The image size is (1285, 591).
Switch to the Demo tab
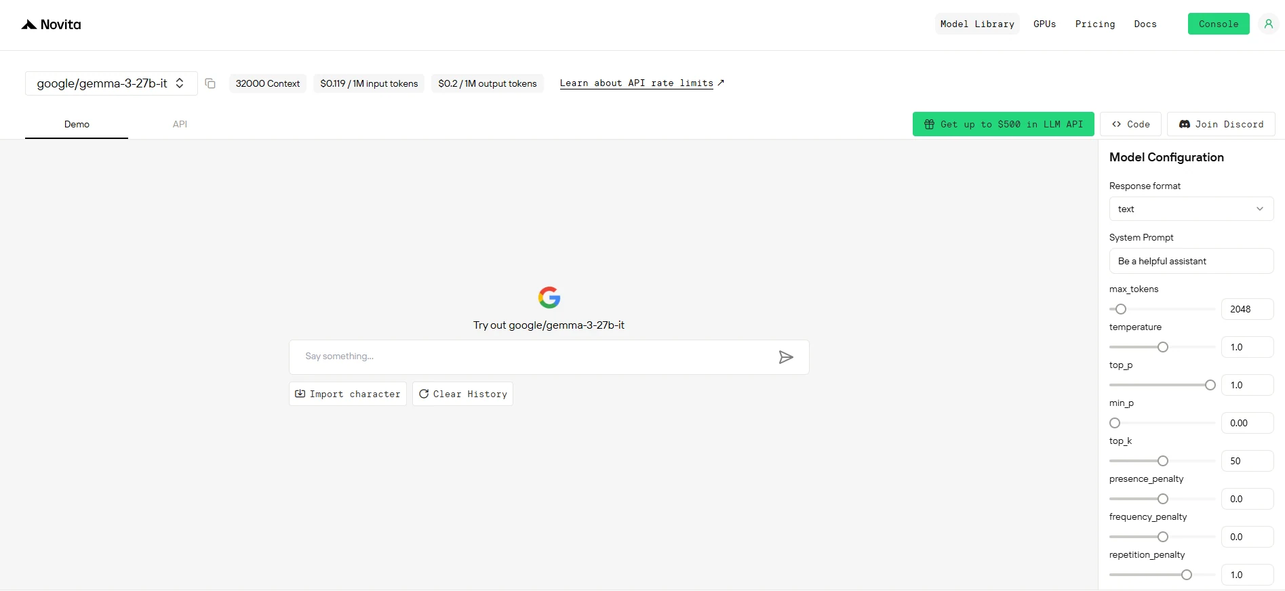point(77,125)
